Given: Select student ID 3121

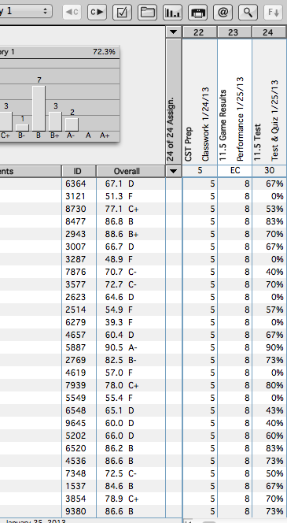Looking at the screenshot, I should [75, 196].
